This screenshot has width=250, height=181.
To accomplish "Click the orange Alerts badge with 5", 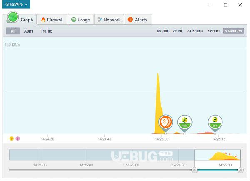I will click(130, 20).
